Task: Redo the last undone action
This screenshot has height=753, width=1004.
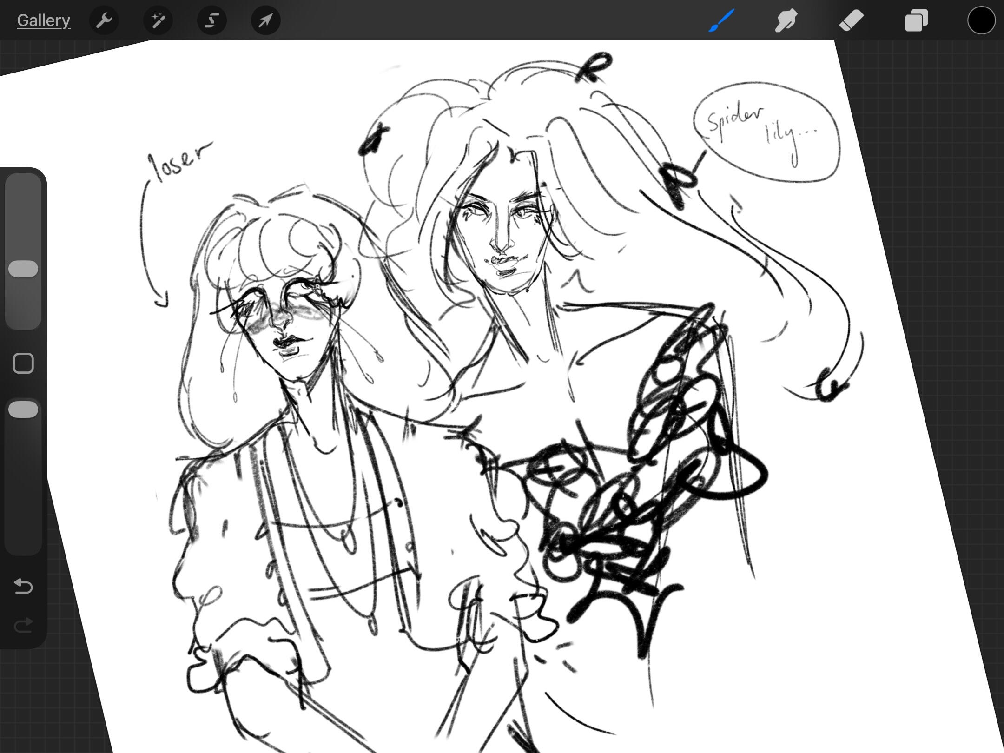Action: [x=23, y=626]
